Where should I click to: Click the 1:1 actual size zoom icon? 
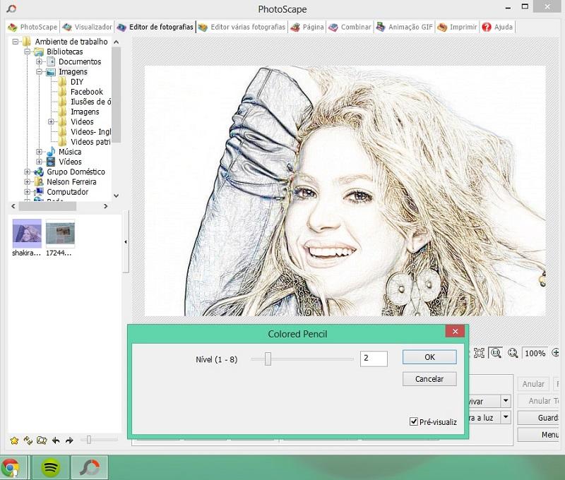click(496, 353)
